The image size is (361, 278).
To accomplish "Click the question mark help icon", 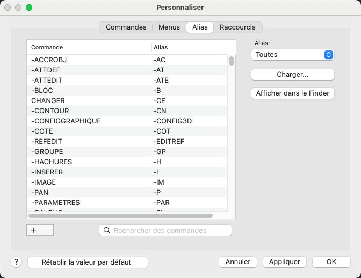I will click(x=16, y=262).
